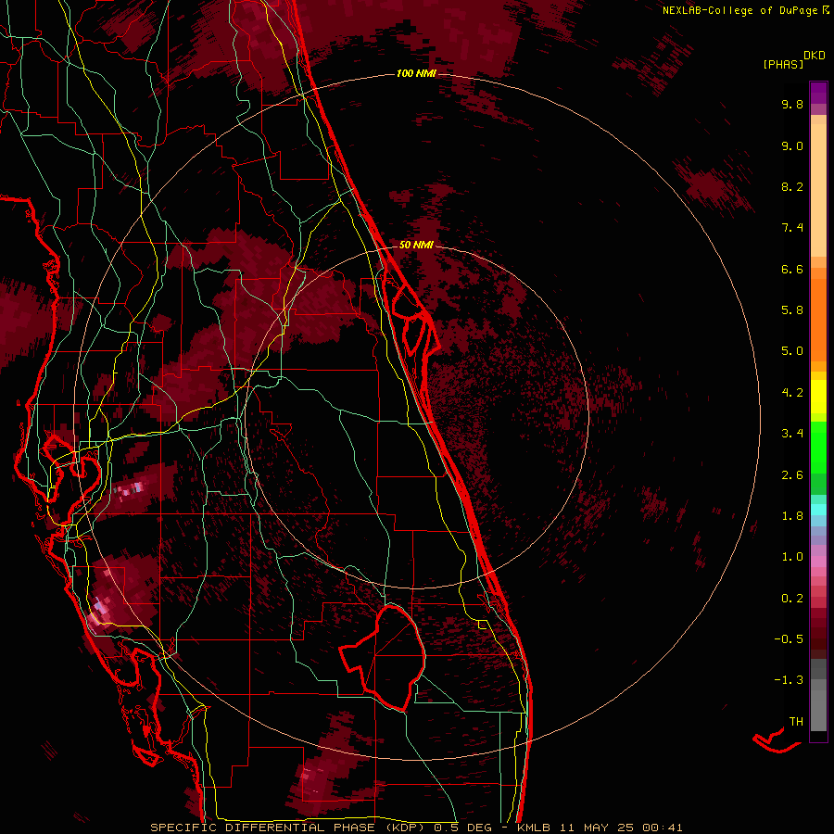Click the 9.8 value on the color scale
Screen dimensions: 834x834
pos(792,104)
